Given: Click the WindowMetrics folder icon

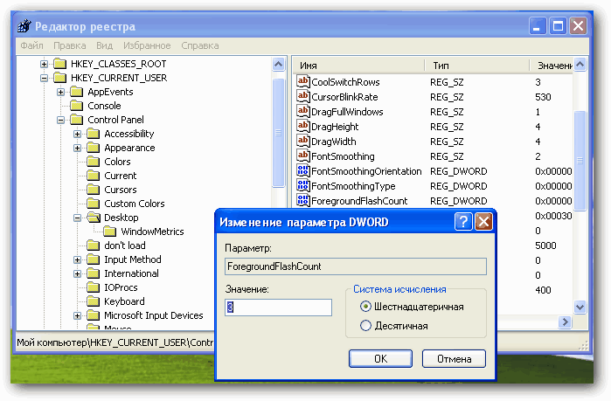Looking at the screenshot, I should (x=110, y=232).
